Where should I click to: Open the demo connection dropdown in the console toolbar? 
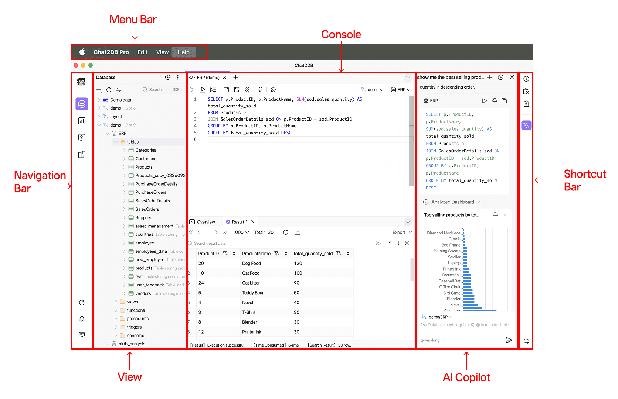point(373,90)
